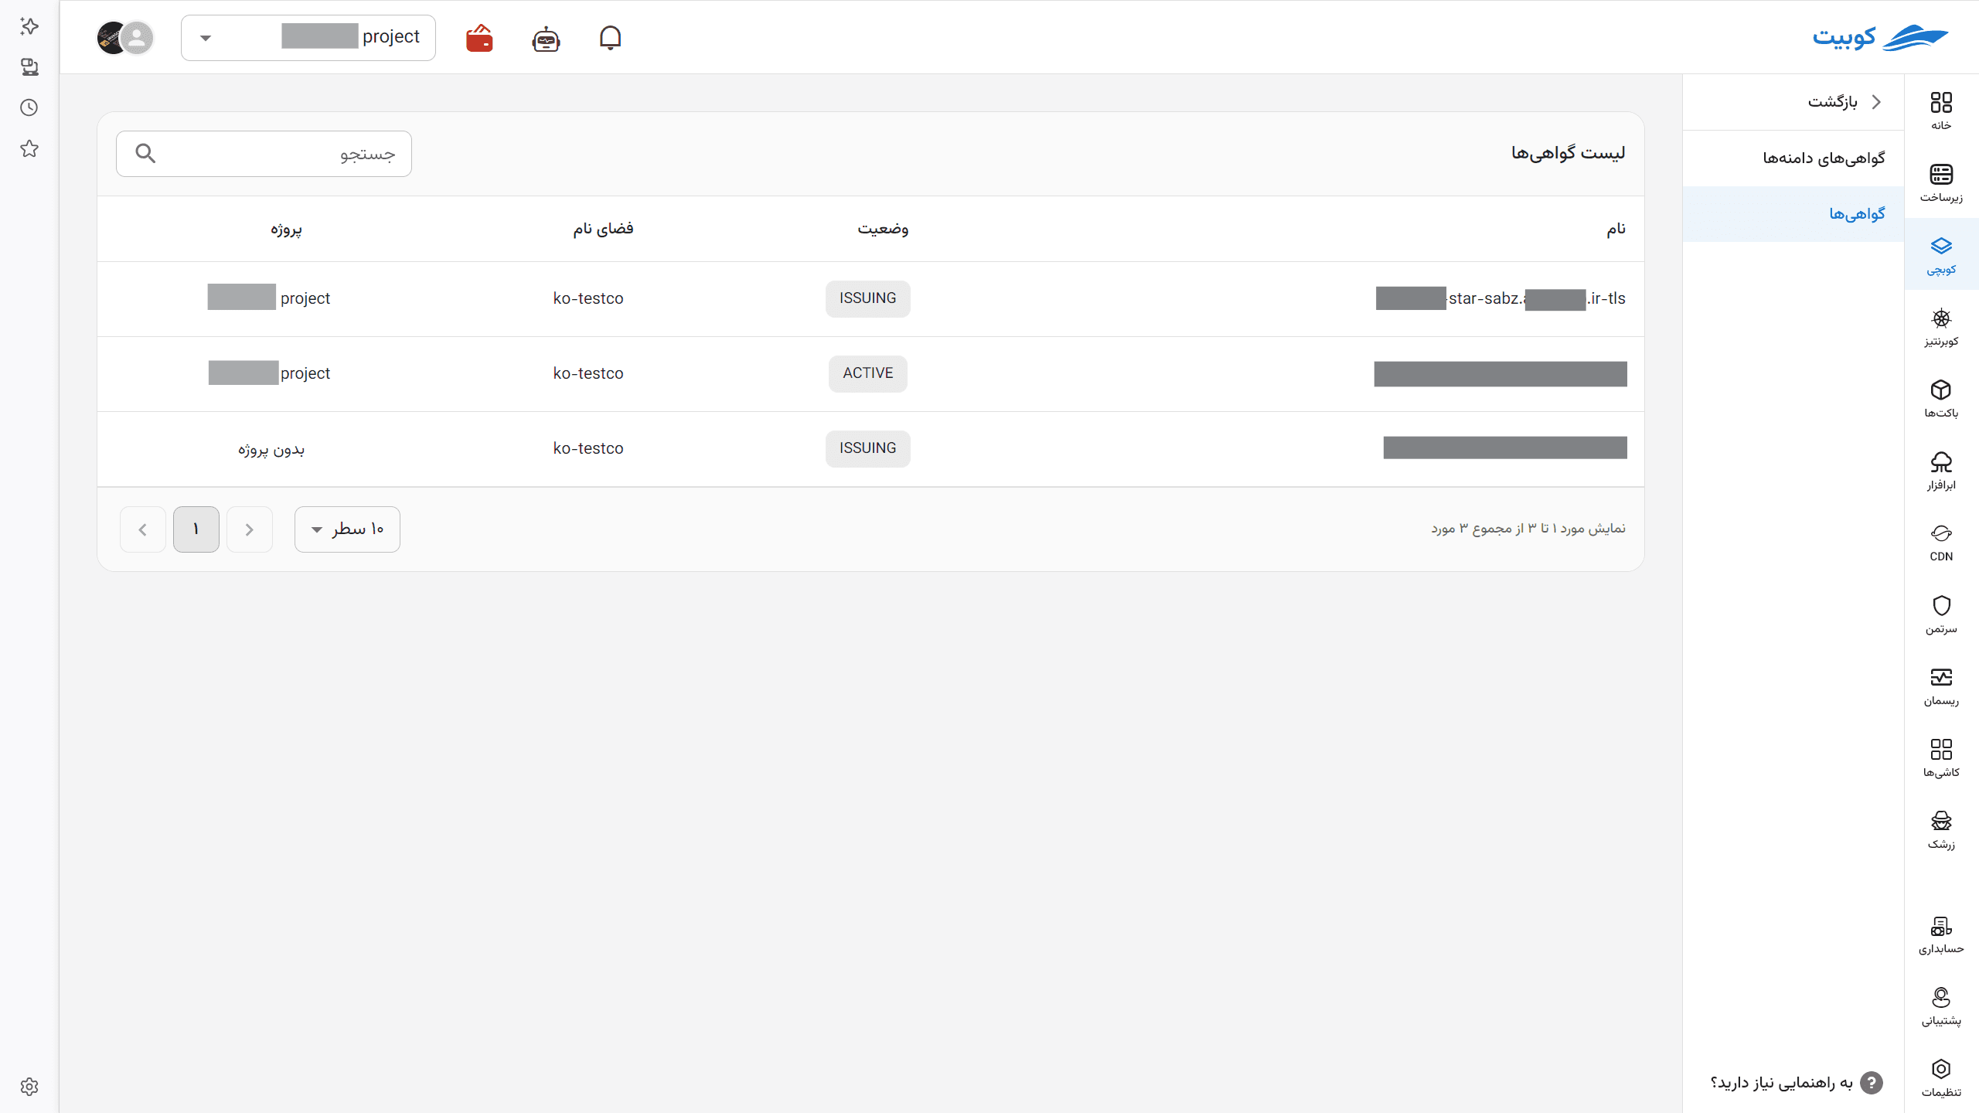1979x1113 pixels.
Task: Click the بازگشت back chevron
Action: tap(1876, 102)
